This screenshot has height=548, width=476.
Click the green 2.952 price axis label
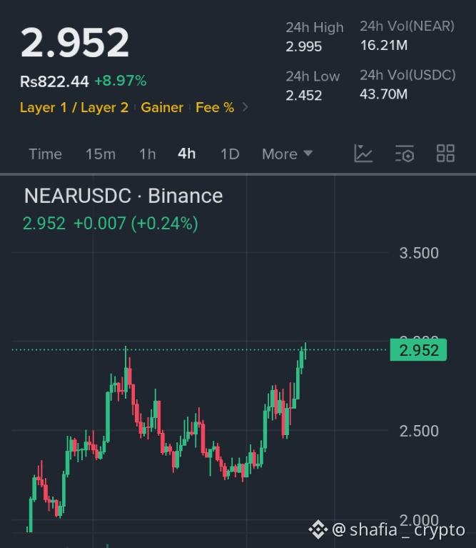(418, 350)
